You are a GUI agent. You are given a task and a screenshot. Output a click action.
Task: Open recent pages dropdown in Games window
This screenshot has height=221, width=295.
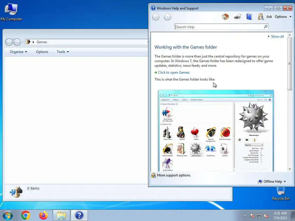(23, 42)
